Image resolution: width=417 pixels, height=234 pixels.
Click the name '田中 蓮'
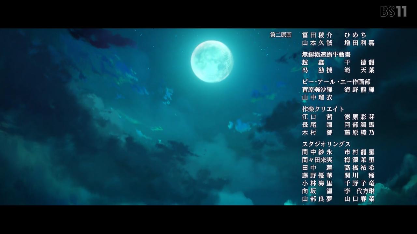pyautogui.click(x=317, y=168)
